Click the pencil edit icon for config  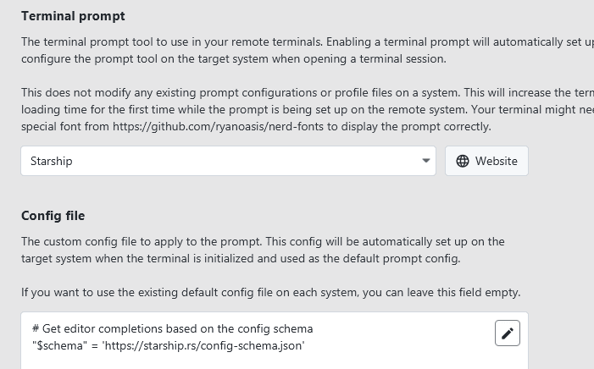tap(508, 333)
